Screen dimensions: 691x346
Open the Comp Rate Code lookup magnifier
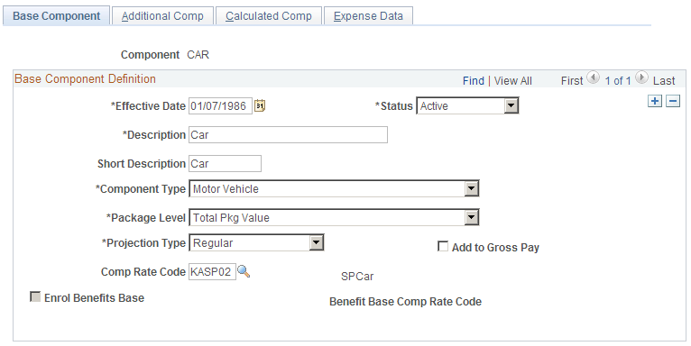click(244, 271)
